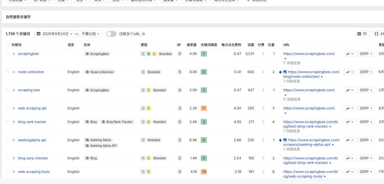Click plus icon beside bing rank tracker
The height and width of the screenshot is (184, 384).
tap(14, 122)
